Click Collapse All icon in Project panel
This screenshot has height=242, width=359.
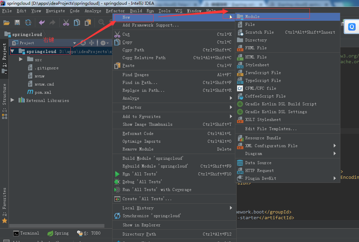[x=92, y=43]
